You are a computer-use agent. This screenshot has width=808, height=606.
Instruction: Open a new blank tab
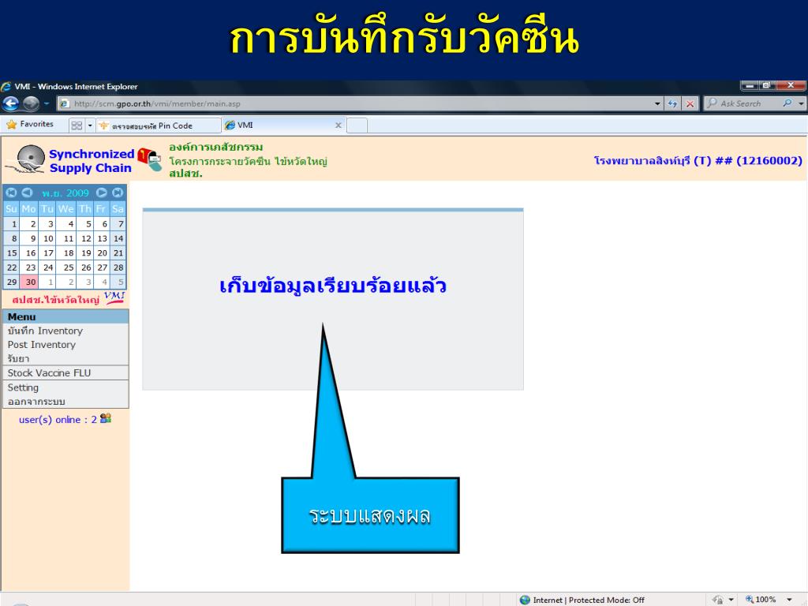357,125
